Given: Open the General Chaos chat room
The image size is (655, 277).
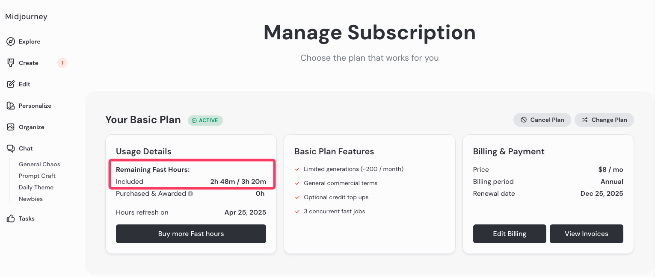Looking at the screenshot, I should click(39, 164).
